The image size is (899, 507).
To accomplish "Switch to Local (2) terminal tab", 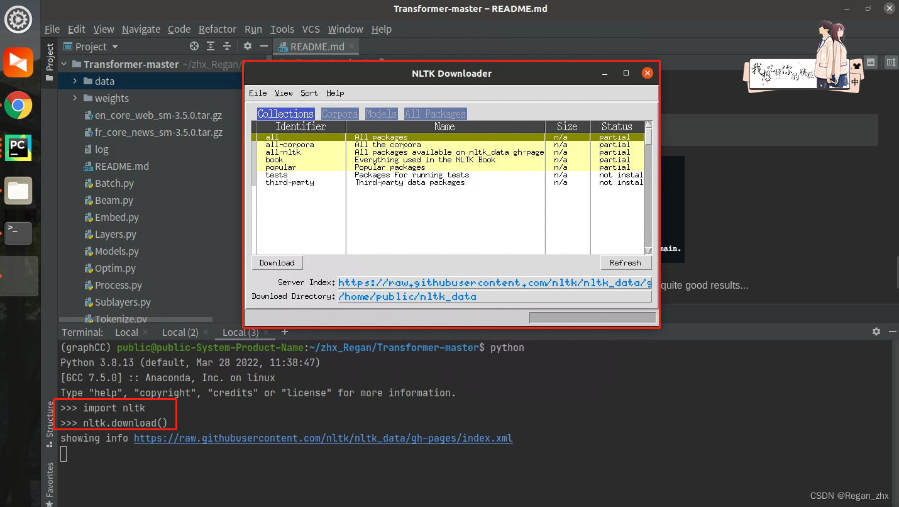I will tap(180, 332).
